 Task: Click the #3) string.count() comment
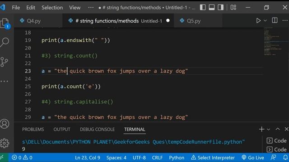pyautogui.click(x=70, y=56)
